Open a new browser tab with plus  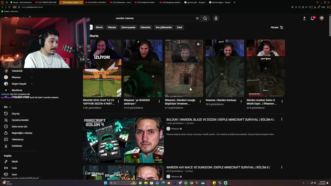tap(234, 2)
